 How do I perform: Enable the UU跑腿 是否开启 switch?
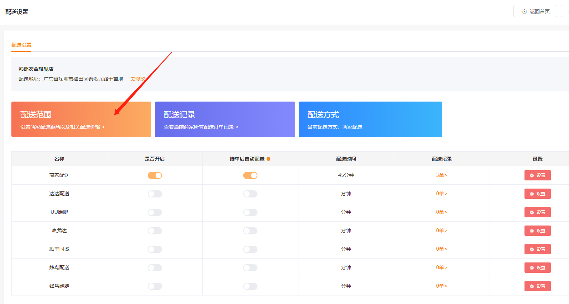coord(155,212)
